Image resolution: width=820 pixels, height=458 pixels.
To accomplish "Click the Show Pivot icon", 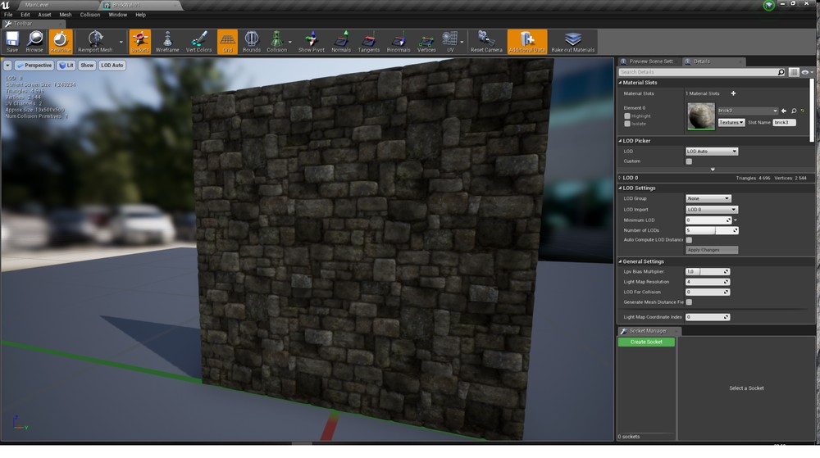I will point(311,40).
